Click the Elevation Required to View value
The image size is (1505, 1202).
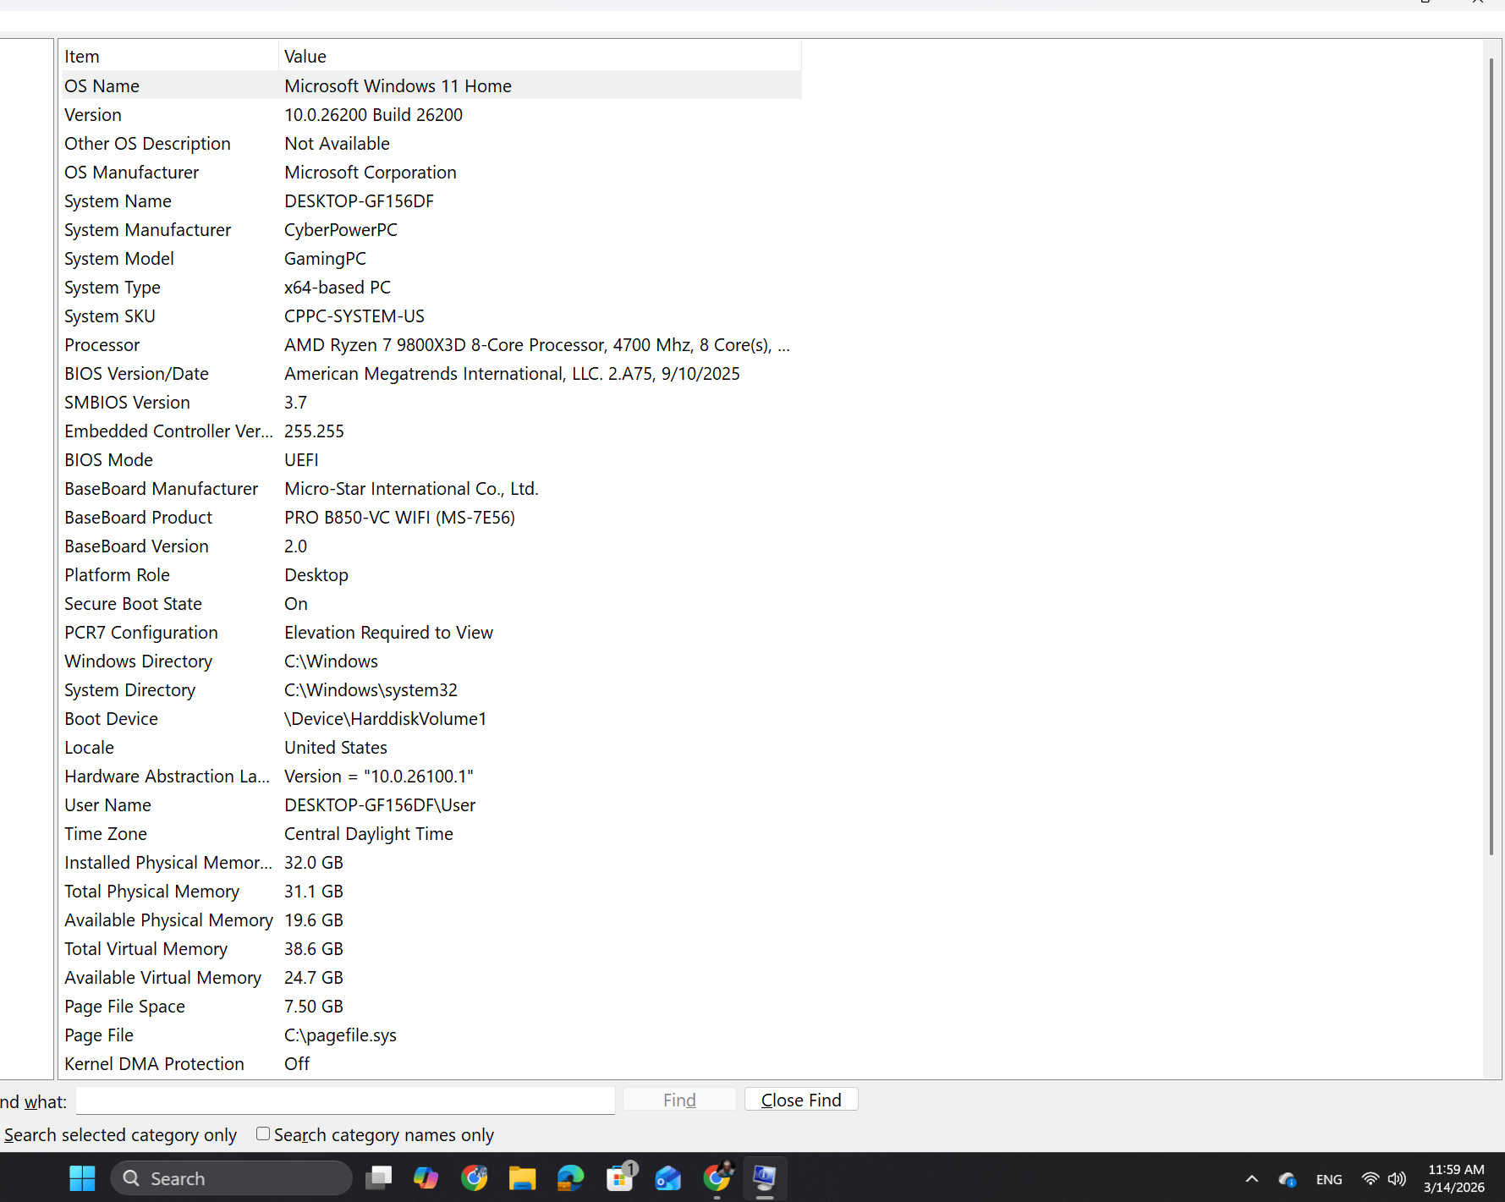(388, 633)
